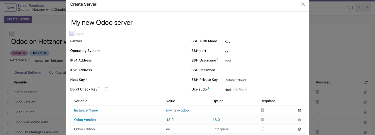The width and height of the screenshot is (375, 135).
Task: Remove the Instance Name row in the background template
Action: (x=365, y=92)
